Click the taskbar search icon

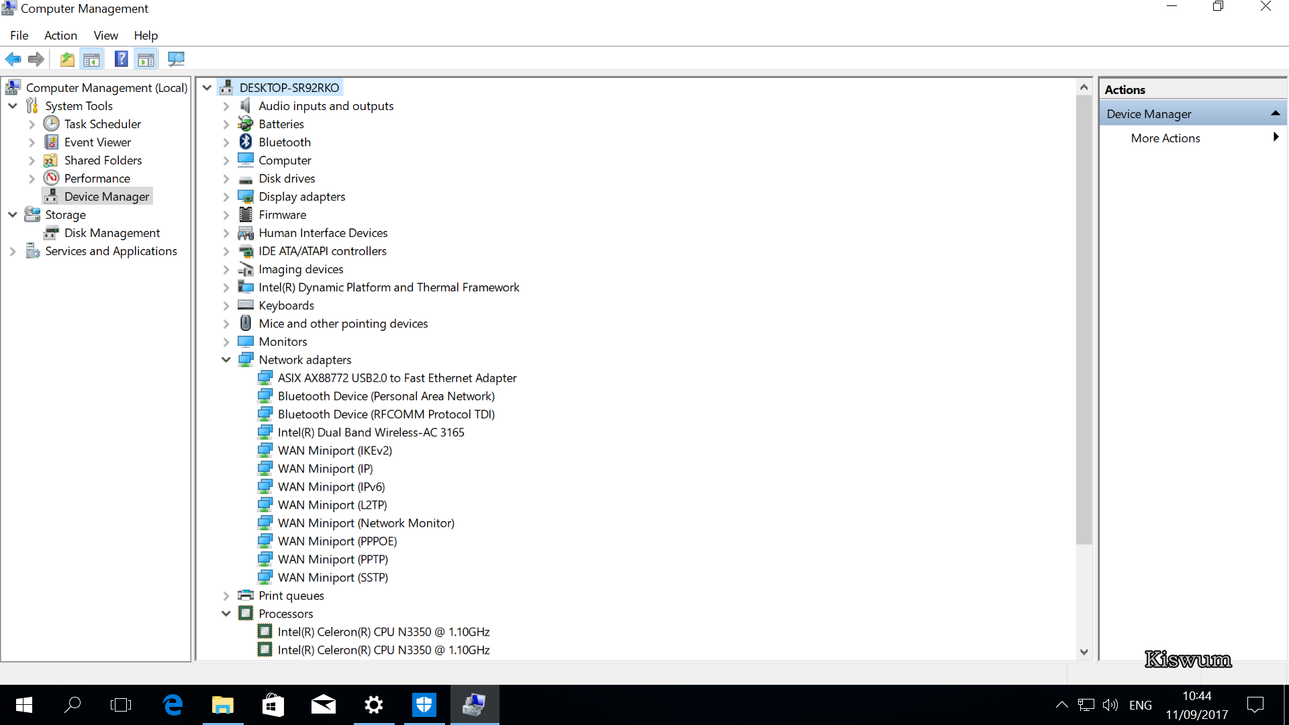pos(72,705)
